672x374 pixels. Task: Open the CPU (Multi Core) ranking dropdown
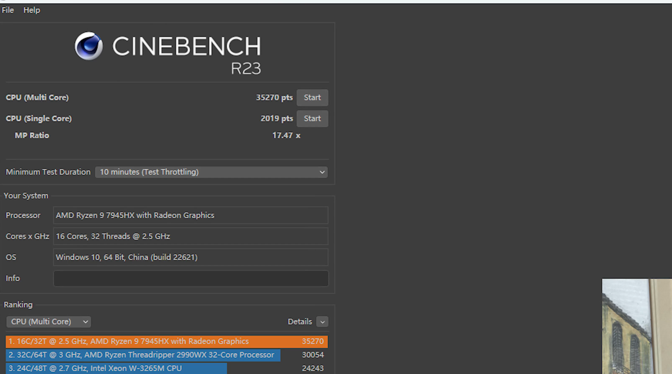49,322
